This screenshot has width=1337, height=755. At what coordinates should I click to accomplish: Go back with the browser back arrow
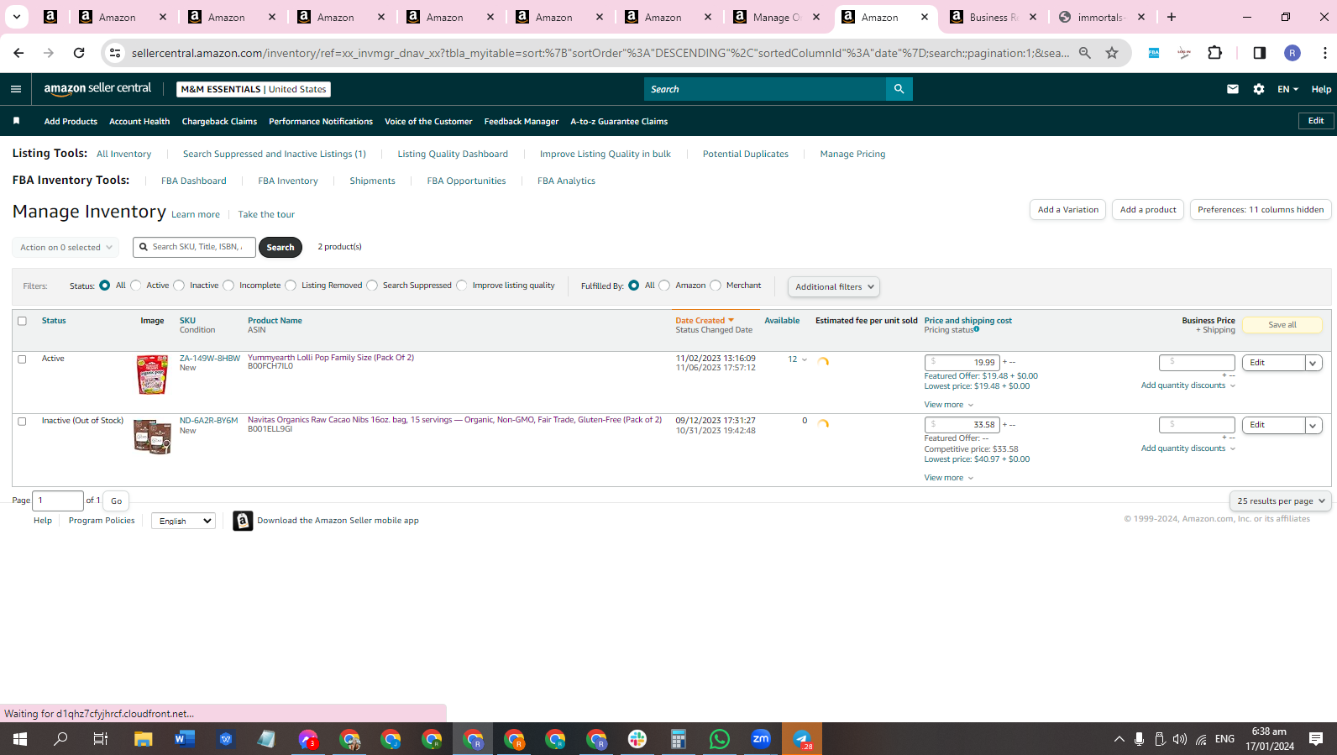(x=18, y=53)
